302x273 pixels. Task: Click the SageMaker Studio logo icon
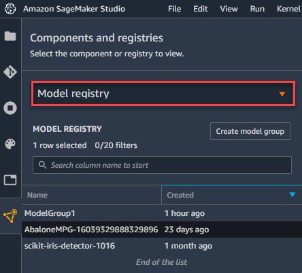(10, 9)
